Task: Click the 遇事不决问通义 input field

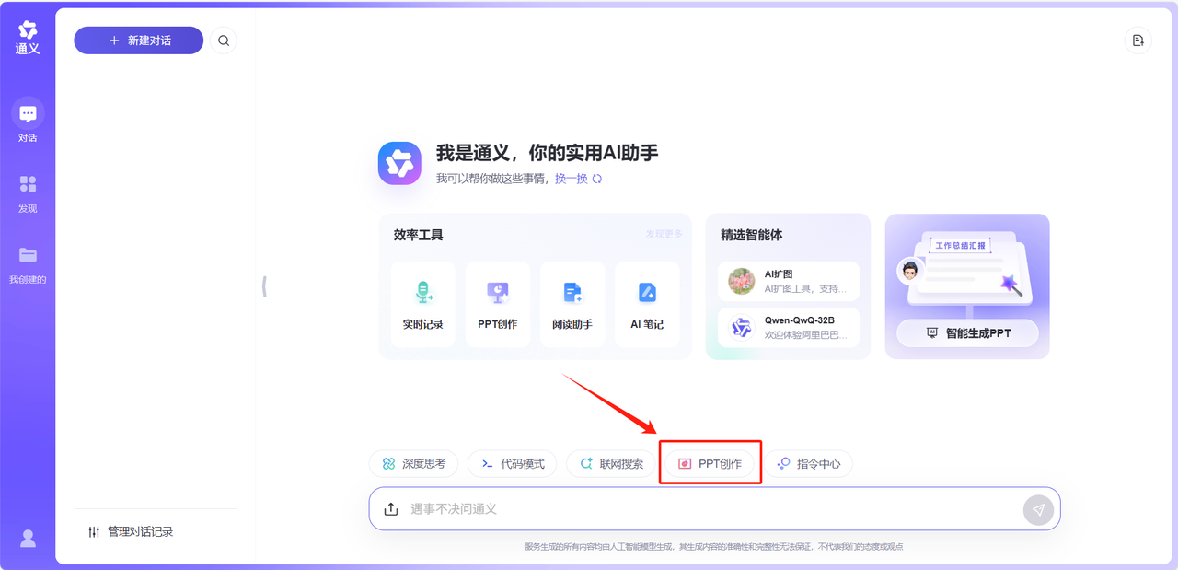Action: point(713,509)
